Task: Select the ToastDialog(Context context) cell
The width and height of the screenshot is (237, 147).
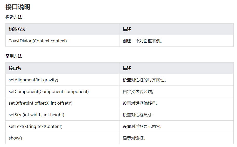Action: (x=38, y=41)
